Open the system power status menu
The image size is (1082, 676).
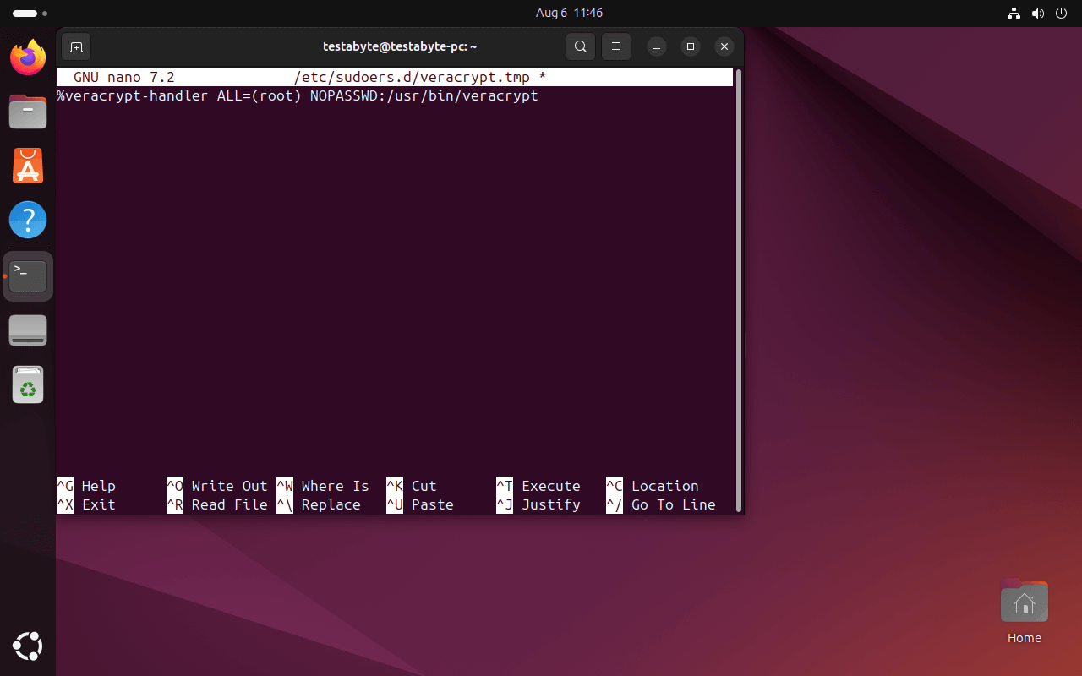(x=1061, y=14)
